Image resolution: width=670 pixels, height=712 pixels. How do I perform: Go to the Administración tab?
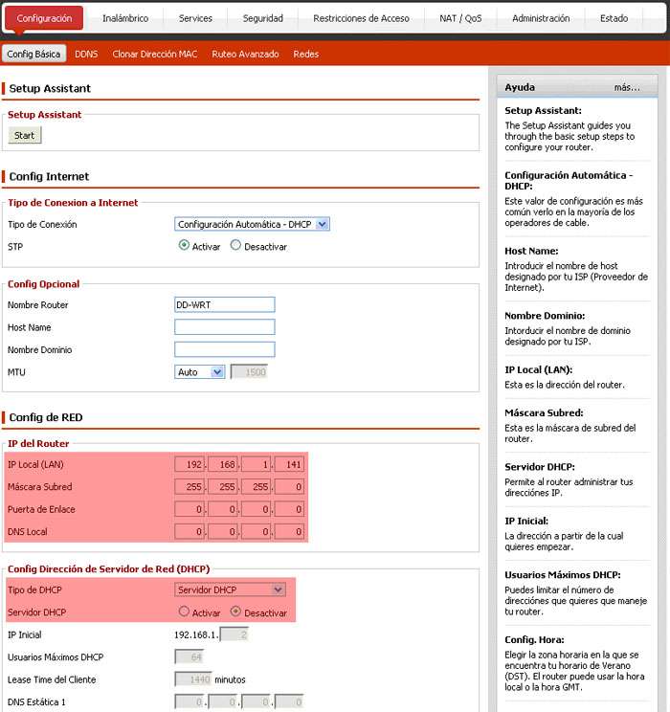[540, 18]
